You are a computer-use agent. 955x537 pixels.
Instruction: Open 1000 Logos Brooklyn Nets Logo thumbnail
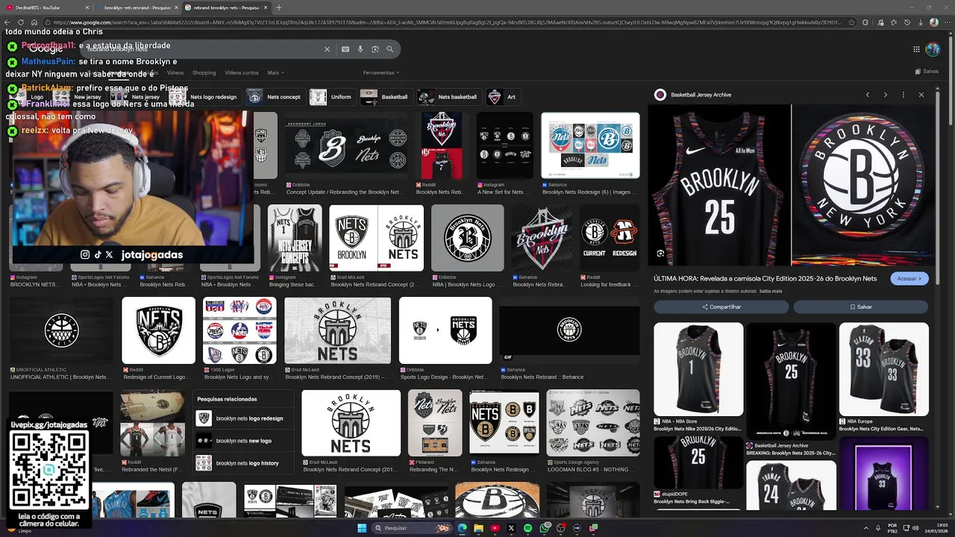(239, 330)
